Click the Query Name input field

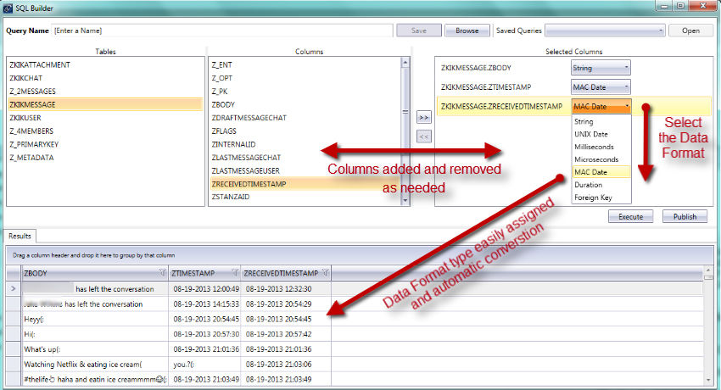(x=221, y=31)
